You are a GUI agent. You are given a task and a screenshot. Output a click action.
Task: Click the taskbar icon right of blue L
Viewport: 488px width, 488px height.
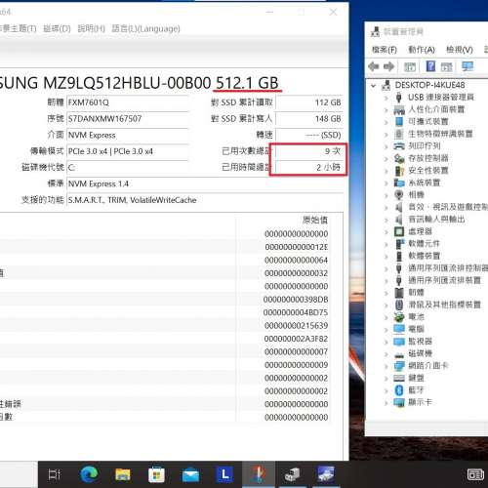pyautogui.click(x=259, y=474)
